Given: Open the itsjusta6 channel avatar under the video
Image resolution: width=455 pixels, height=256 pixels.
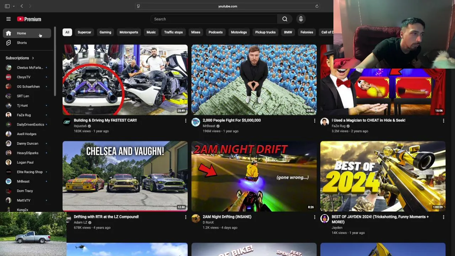Looking at the screenshot, I should [67, 122].
